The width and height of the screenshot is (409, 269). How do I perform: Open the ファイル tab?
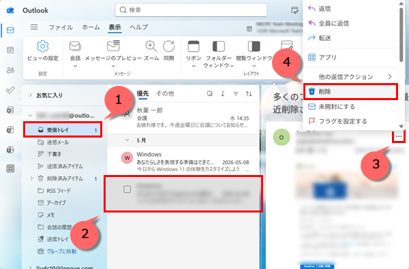pyautogui.click(x=61, y=27)
